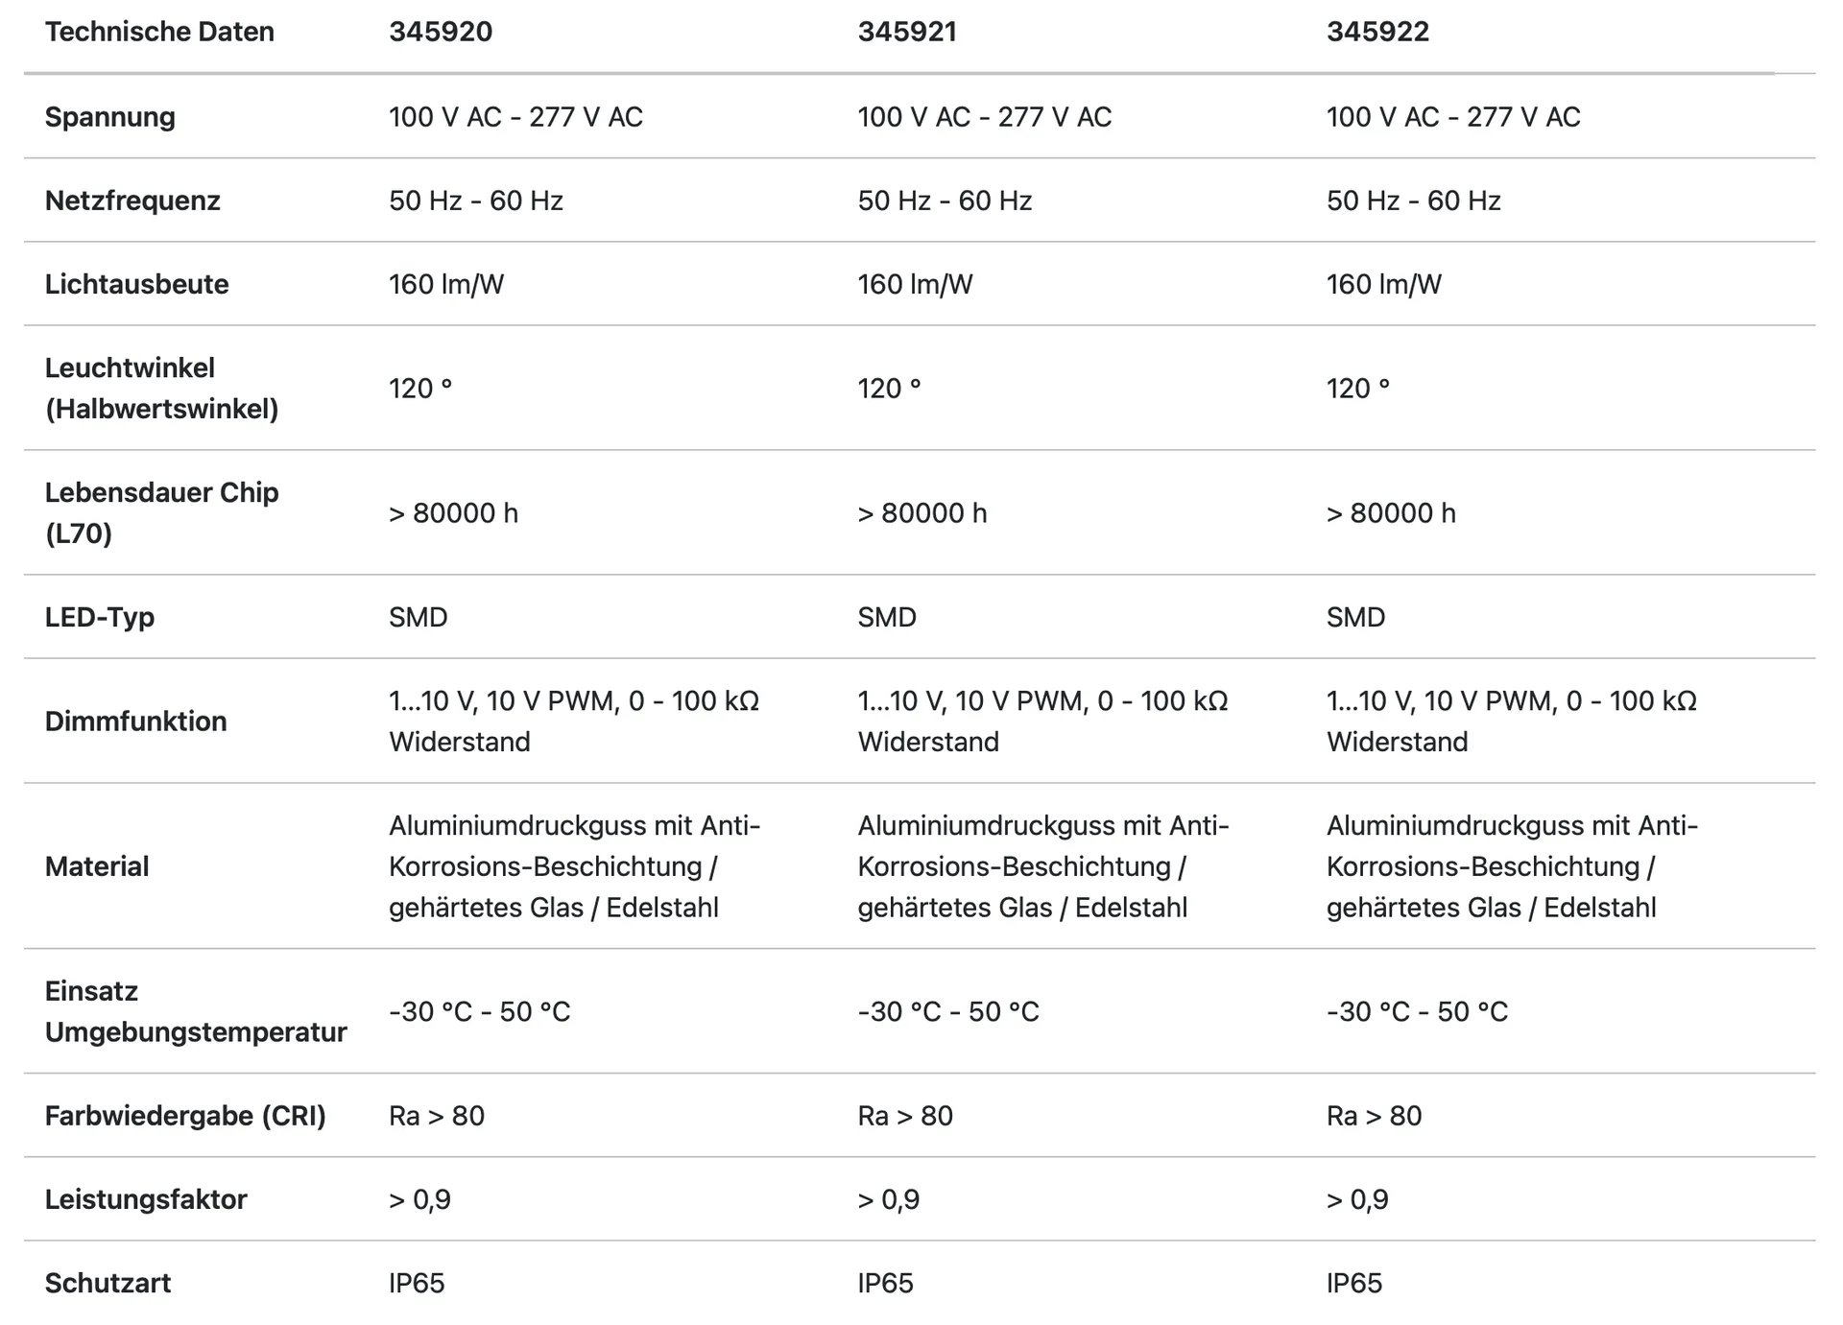The height and width of the screenshot is (1325, 1843).
Task: Select the Einsatz Umgebungstemperatur label
Action: point(196,1011)
